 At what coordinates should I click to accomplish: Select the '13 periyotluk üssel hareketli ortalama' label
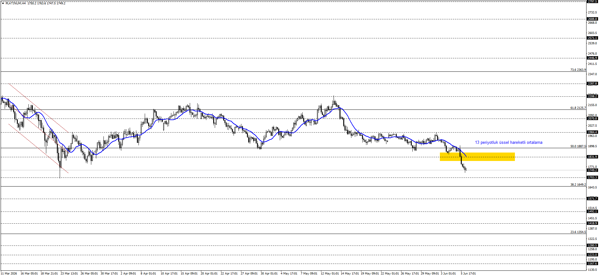pyautogui.click(x=509, y=143)
